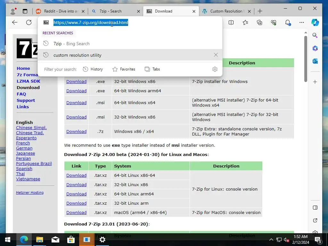
Task: Toggle split screen icon in toolbar
Action: 231,22
